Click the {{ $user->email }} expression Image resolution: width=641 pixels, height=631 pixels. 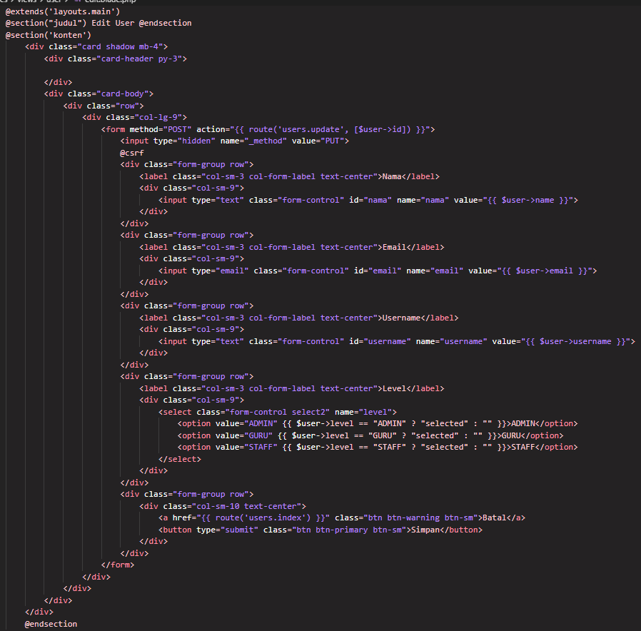[x=545, y=271]
